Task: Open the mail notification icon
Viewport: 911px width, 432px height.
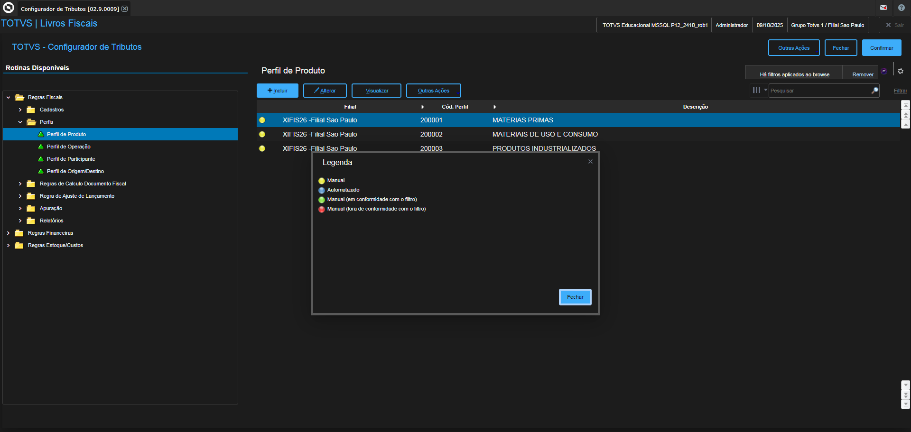Action: [883, 8]
